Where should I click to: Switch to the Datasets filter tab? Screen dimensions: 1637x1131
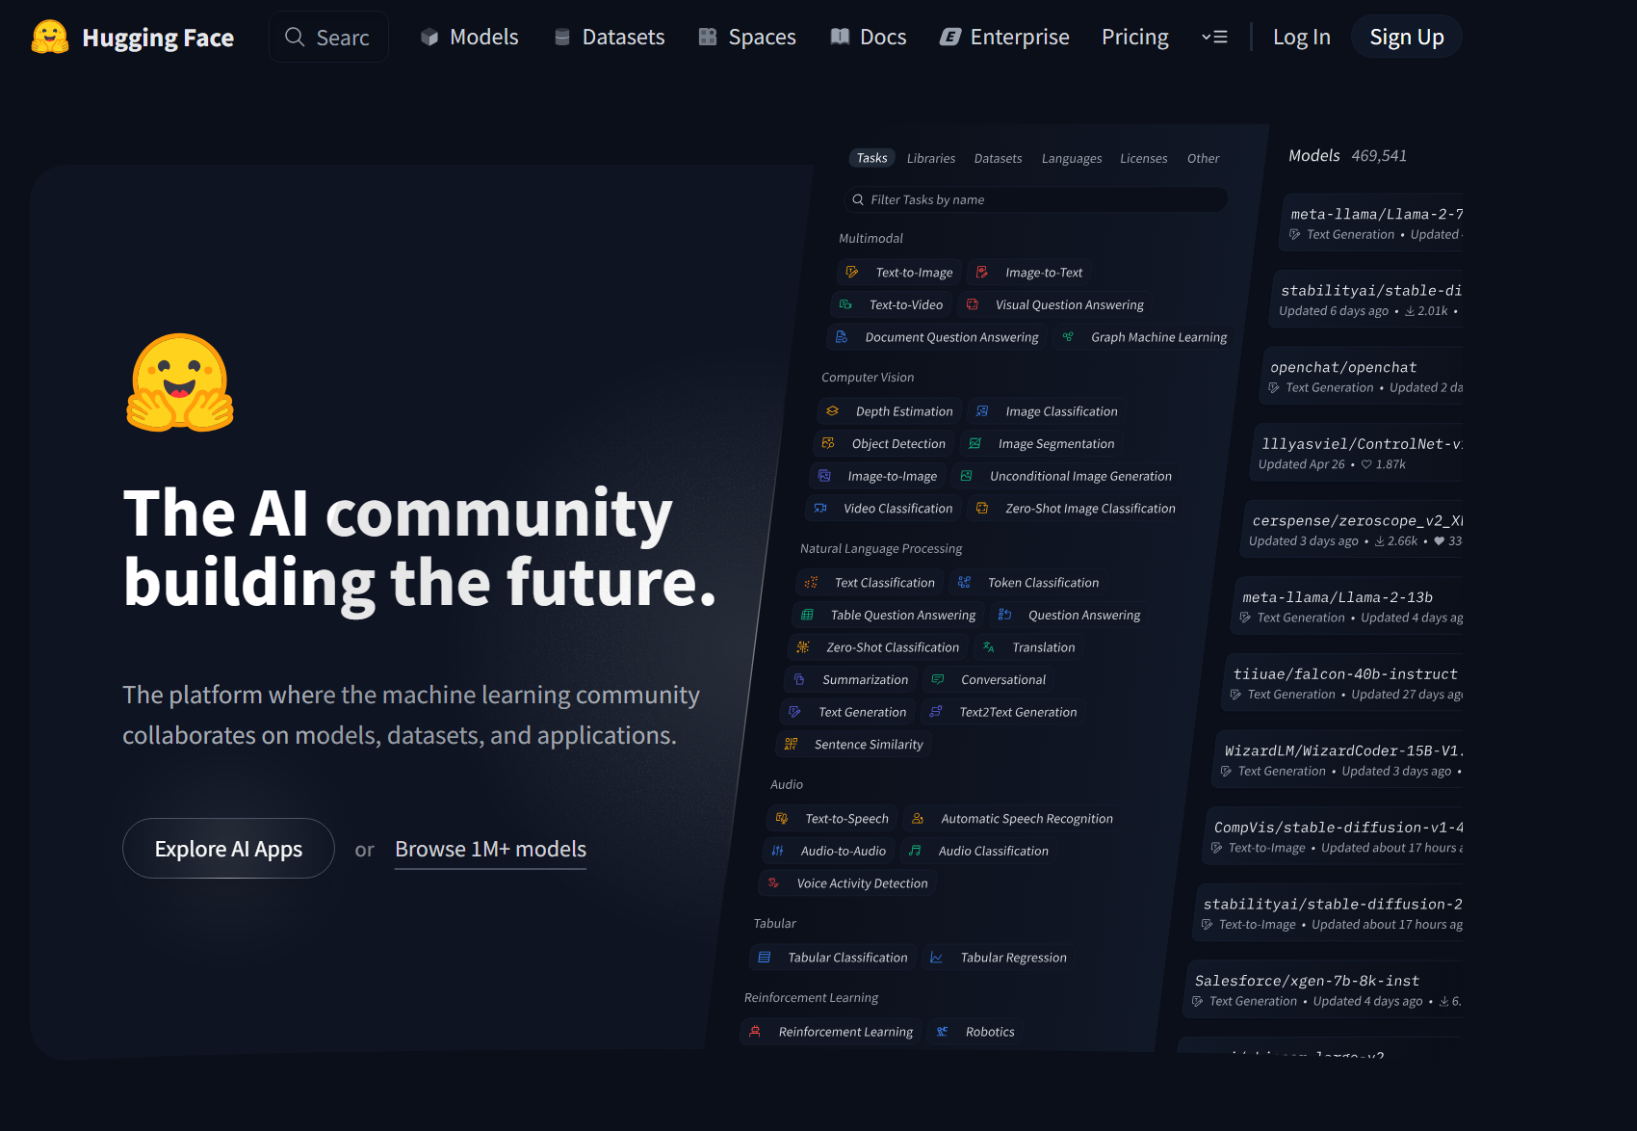pyautogui.click(x=998, y=158)
